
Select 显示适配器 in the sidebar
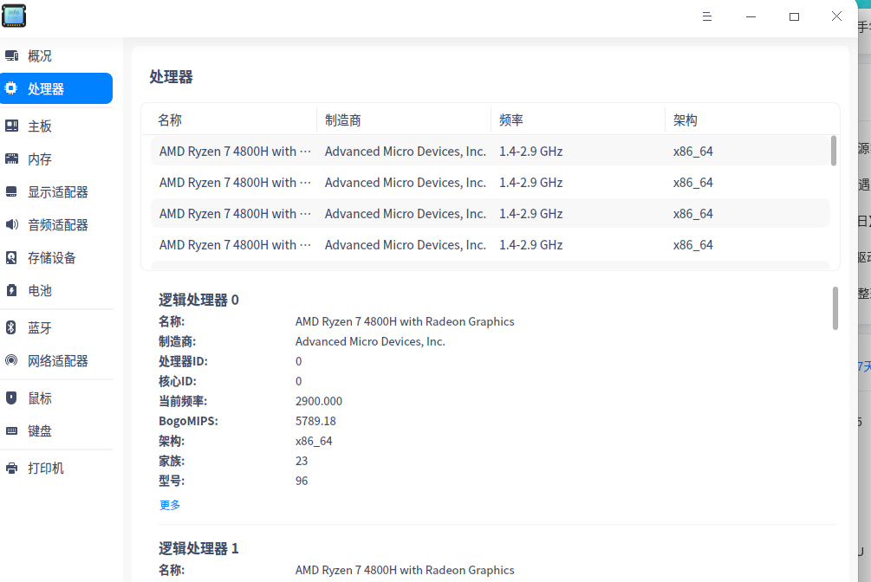coord(56,191)
